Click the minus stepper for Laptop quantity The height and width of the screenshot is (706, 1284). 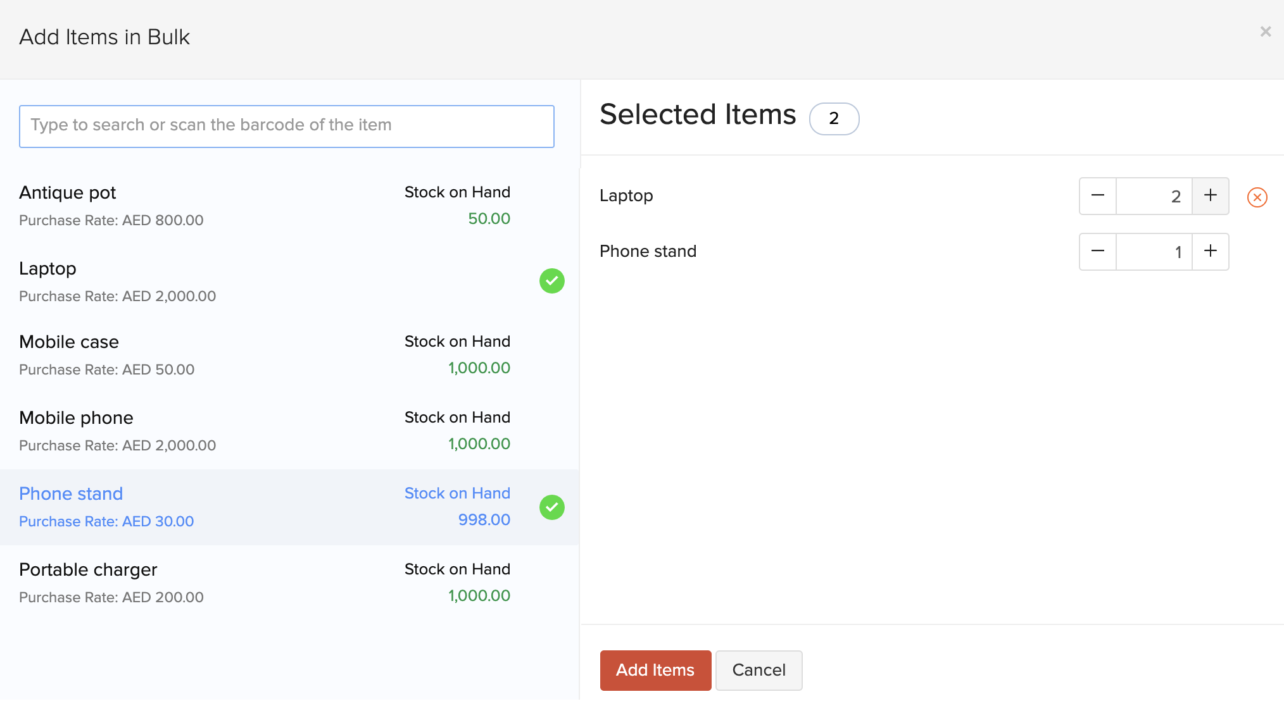pos(1098,195)
